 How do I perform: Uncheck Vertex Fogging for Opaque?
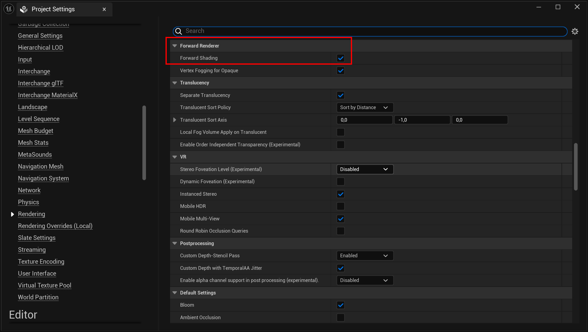click(x=340, y=70)
